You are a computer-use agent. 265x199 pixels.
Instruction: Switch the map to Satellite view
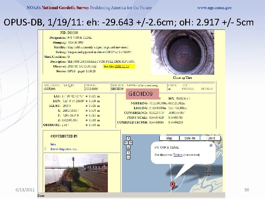(190, 138)
